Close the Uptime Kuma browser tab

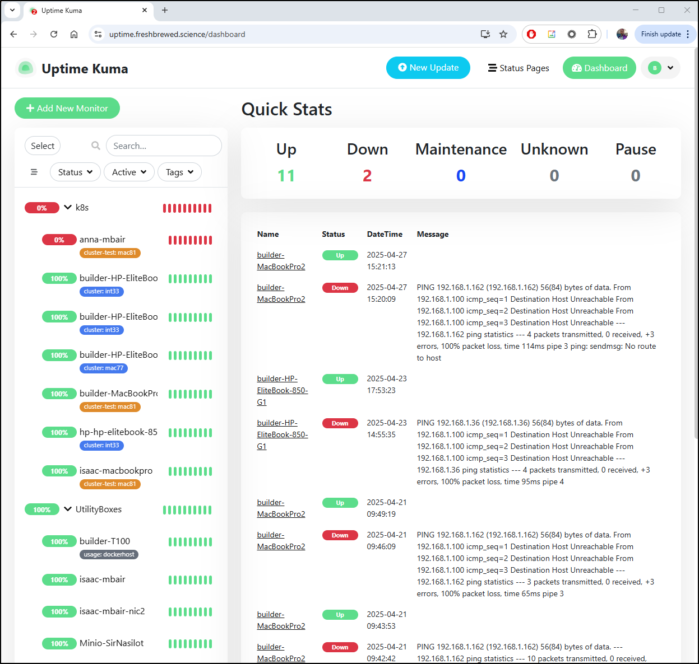(145, 10)
